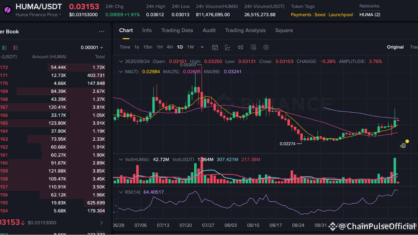Viewport: 418px width, 235px height.
Task: Open the chart display settings list icon
Action: 253,47
